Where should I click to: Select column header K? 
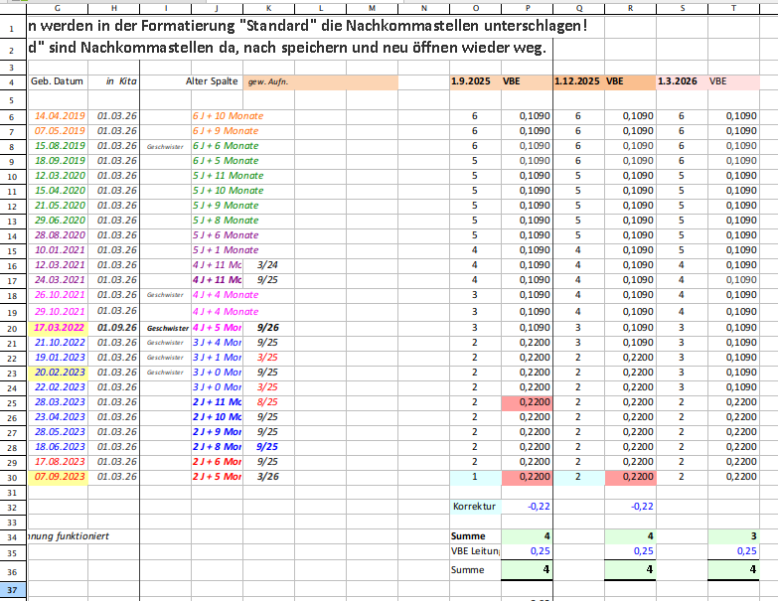tap(268, 8)
